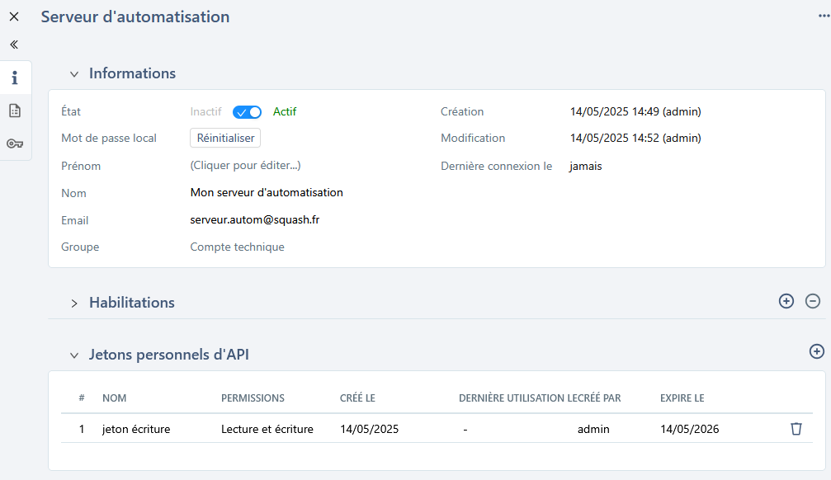Close the 'Serveur d'automatisation' panel with the X
Screen dimensions: 831x480
tap(13, 16)
